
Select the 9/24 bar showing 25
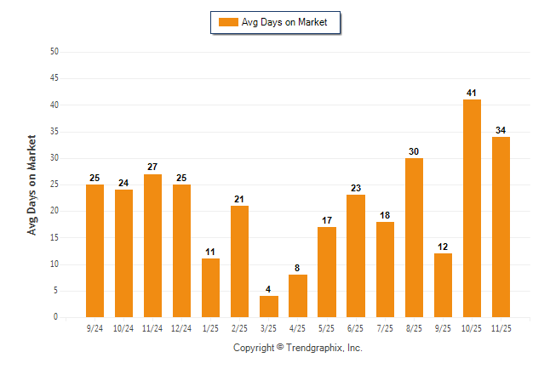tap(95, 251)
